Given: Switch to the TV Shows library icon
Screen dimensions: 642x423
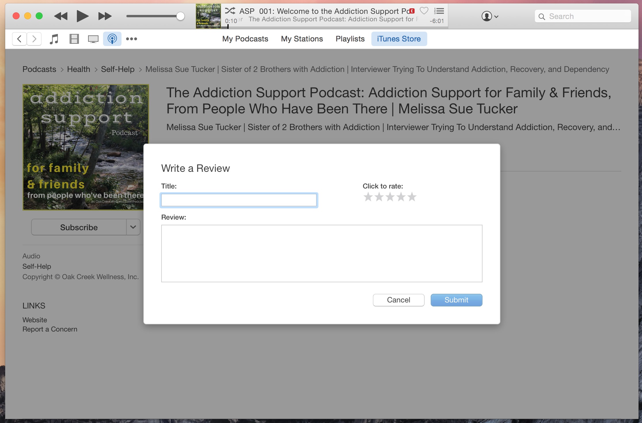Looking at the screenshot, I should click(93, 39).
